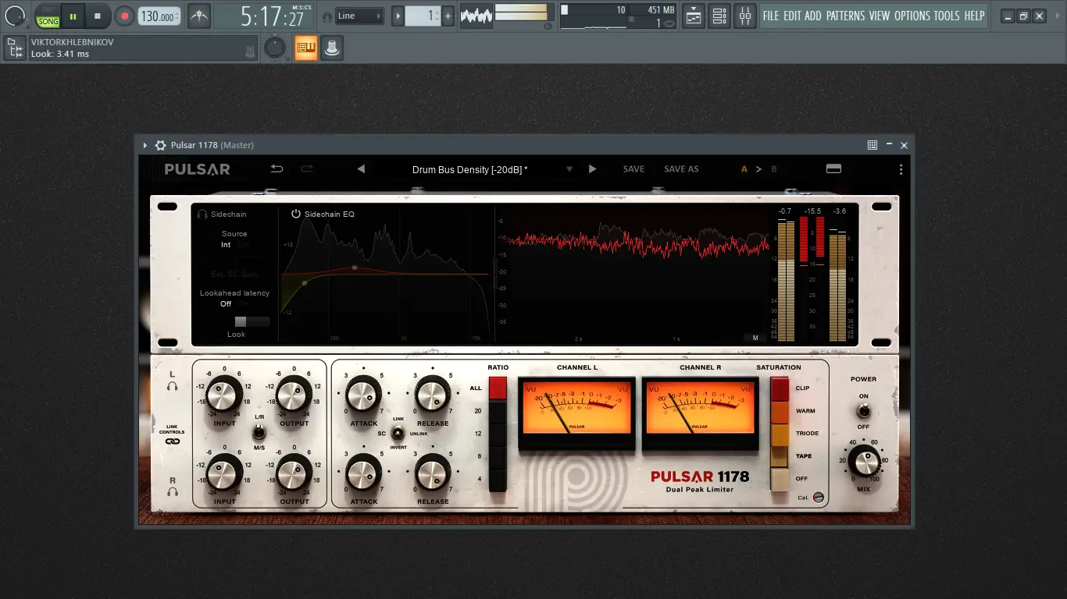Screen dimensions: 1067x599
Task: Open the OPTIONS menu
Action: [912, 16]
